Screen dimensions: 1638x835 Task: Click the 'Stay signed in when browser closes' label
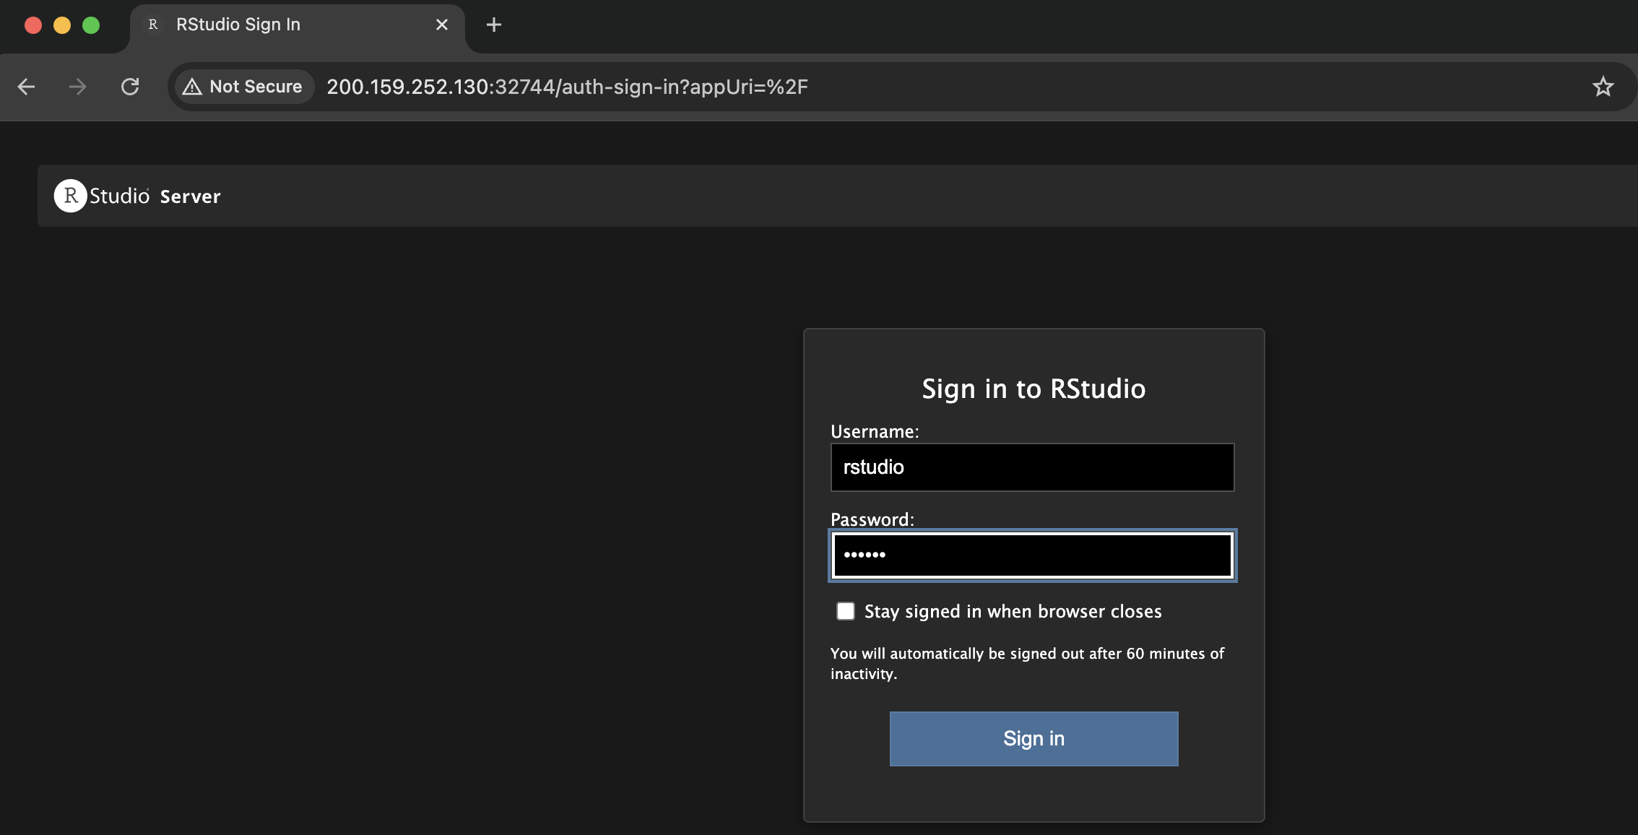click(1013, 612)
